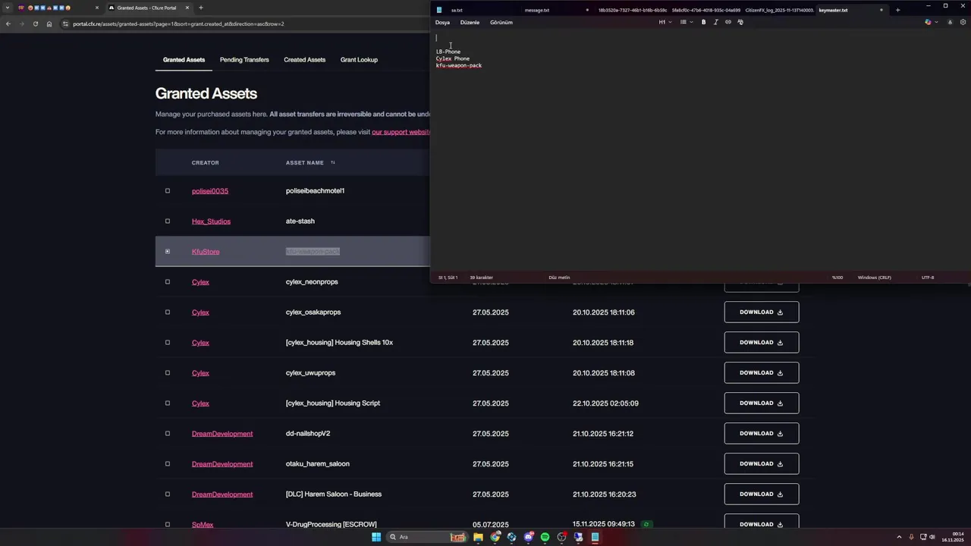Open the browser tab search dropdown
Viewport: 971px width, 546px height.
8,8
